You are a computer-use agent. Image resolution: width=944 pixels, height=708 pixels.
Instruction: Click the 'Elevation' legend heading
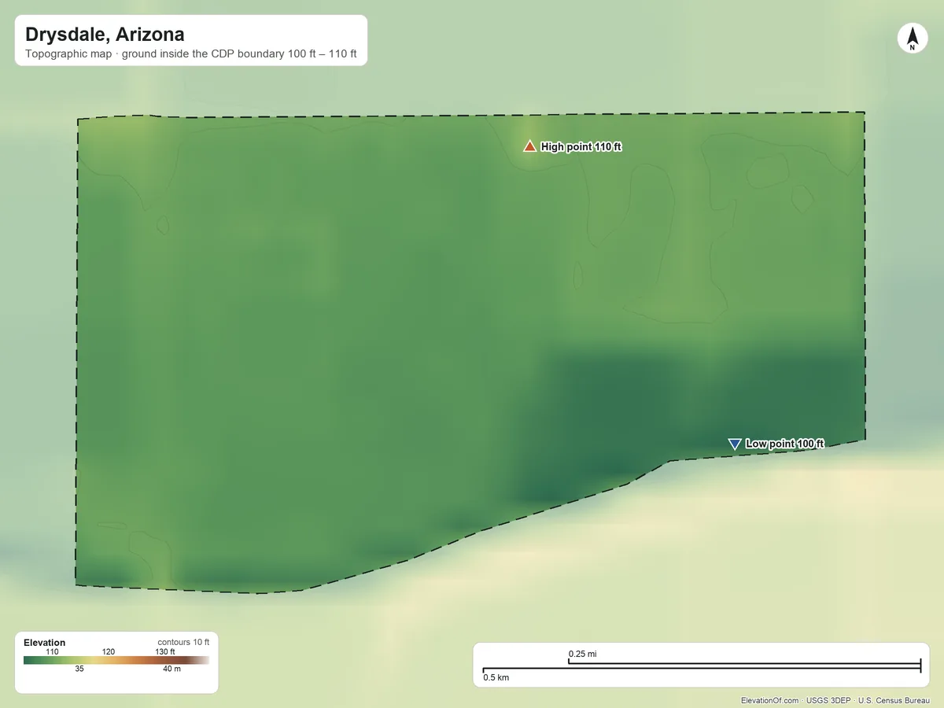click(x=44, y=643)
